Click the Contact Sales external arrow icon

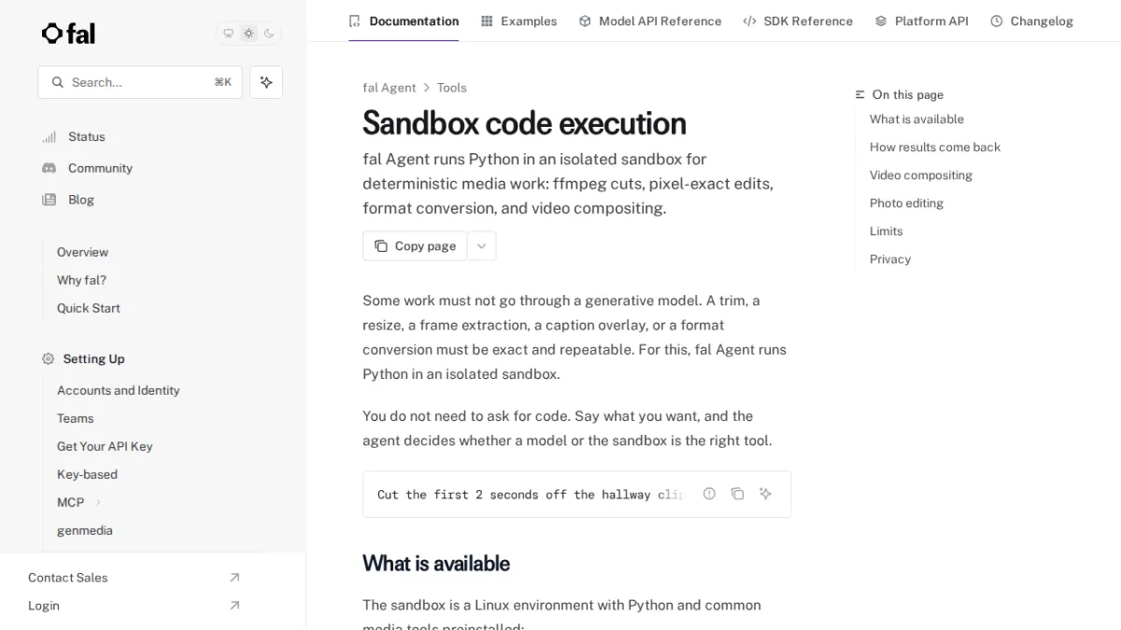coord(234,578)
